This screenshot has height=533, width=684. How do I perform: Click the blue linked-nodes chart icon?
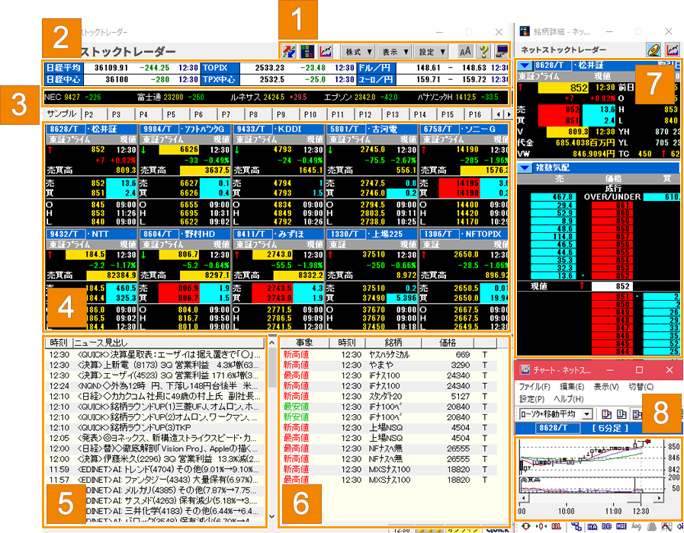pos(576,526)
